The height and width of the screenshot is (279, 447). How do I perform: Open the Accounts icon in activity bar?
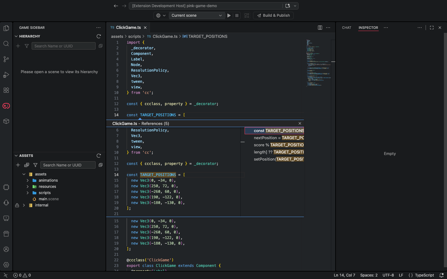(x=6, y=249)
